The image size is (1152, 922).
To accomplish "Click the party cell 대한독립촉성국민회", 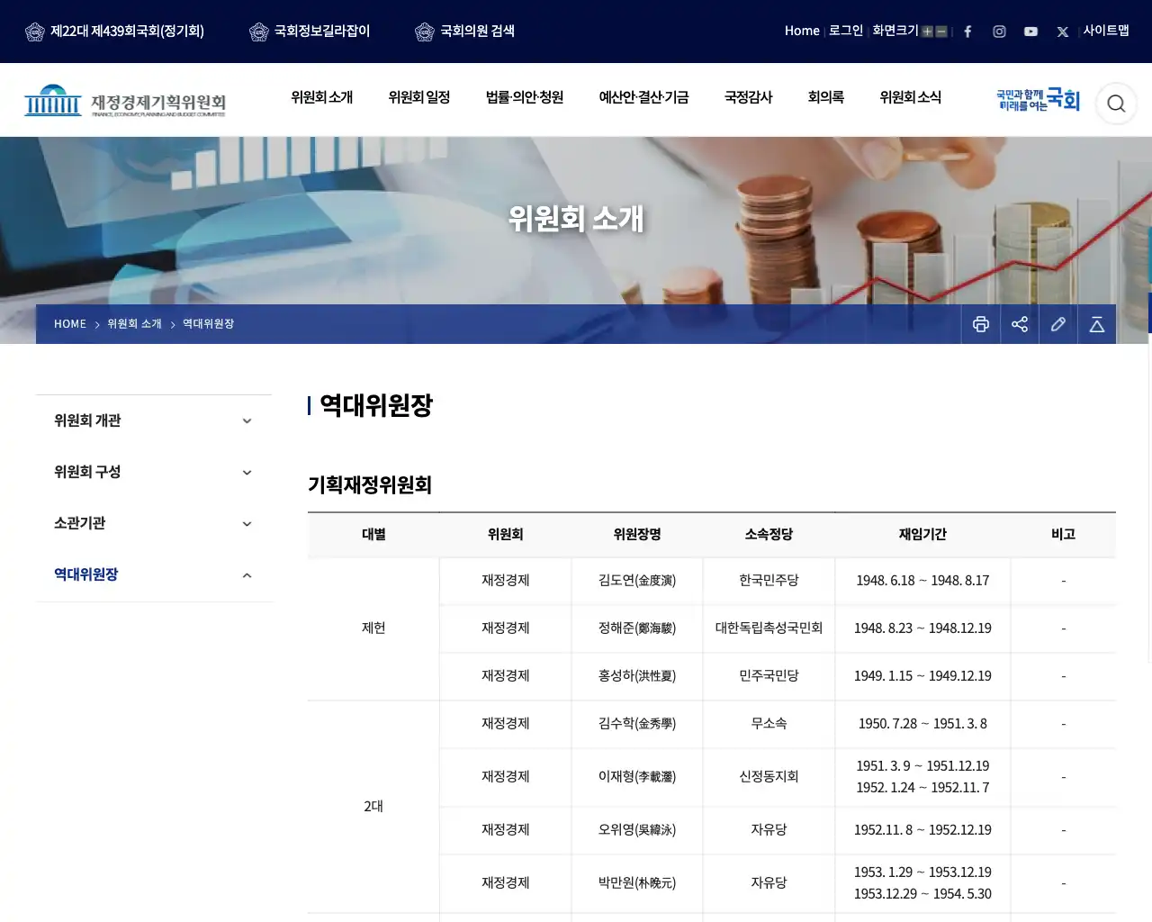I will (x=769, y=628).
